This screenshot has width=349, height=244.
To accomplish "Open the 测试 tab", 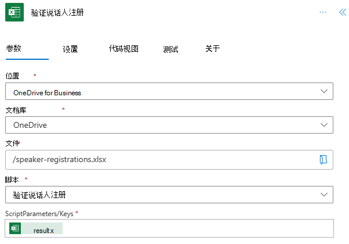I will (x=170, y=49).
